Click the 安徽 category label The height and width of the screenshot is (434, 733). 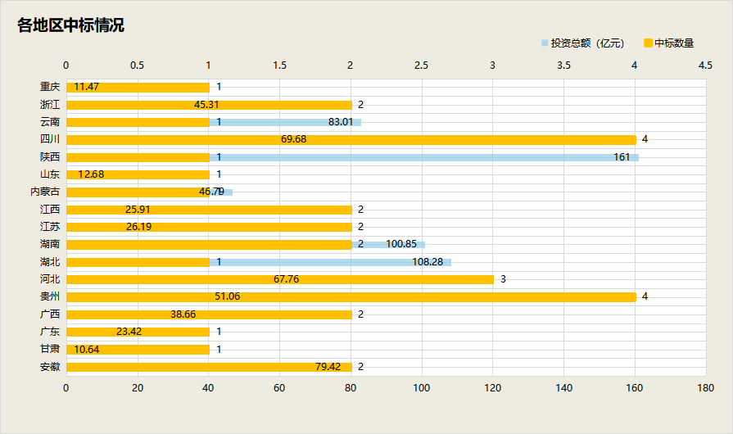click(50, 367)
